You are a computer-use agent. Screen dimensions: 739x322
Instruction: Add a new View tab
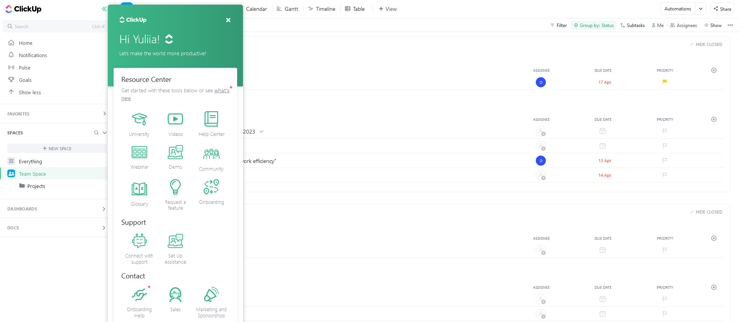tap(387, 9)
